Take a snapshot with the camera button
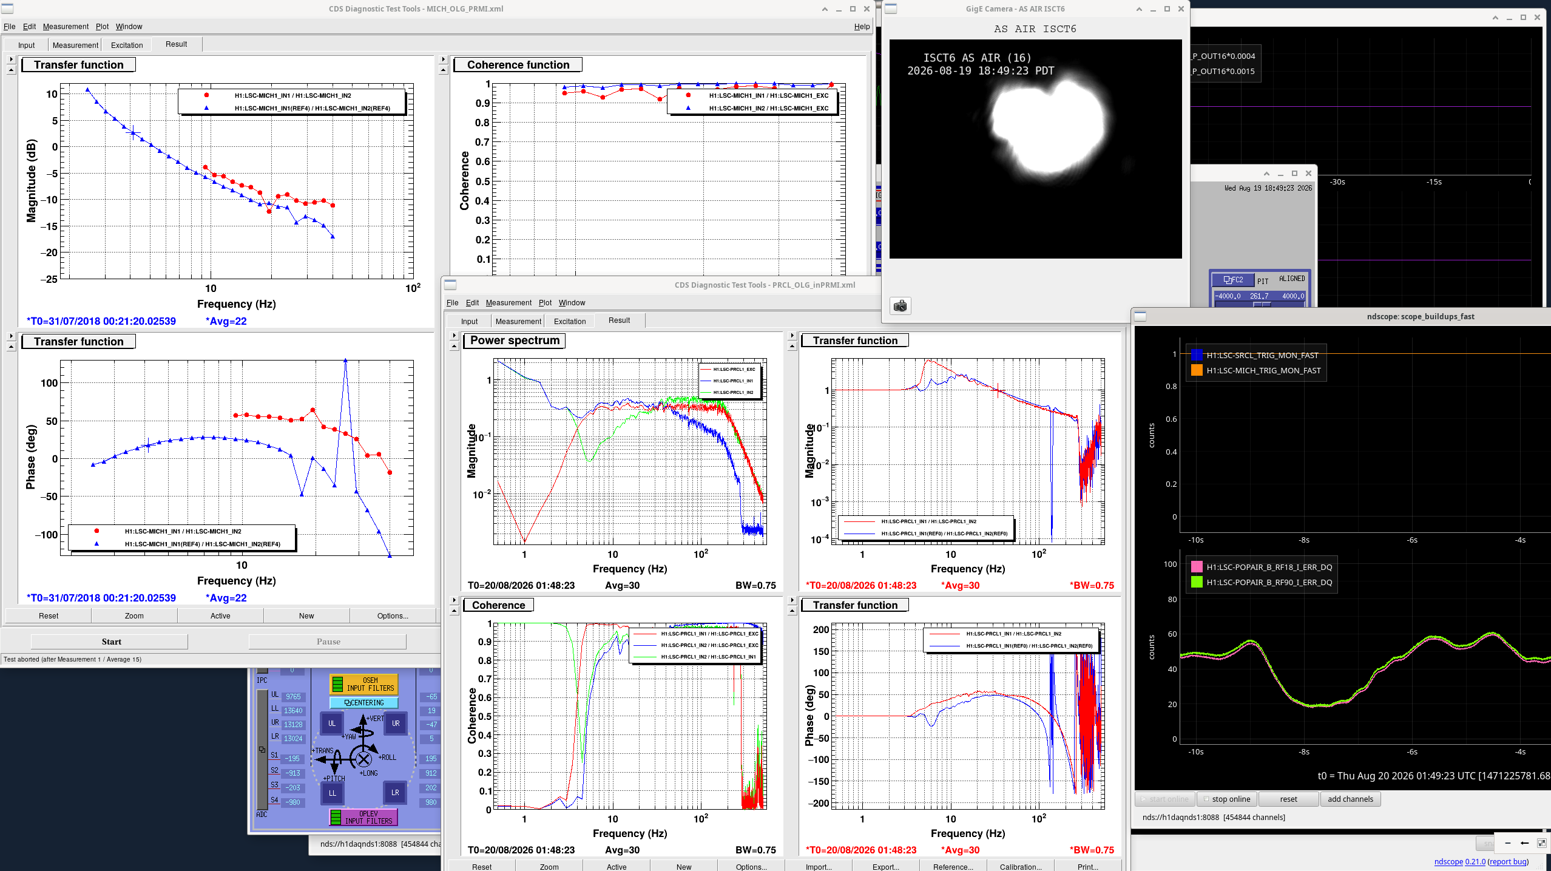Image resolution: width=1551 pixels, height=871 pixels. click(901, 306)
